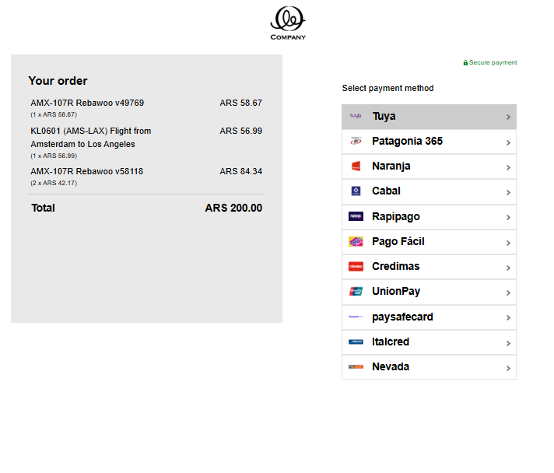Expand the Cabal row chevron
The image size is (554, 473).
508,192
